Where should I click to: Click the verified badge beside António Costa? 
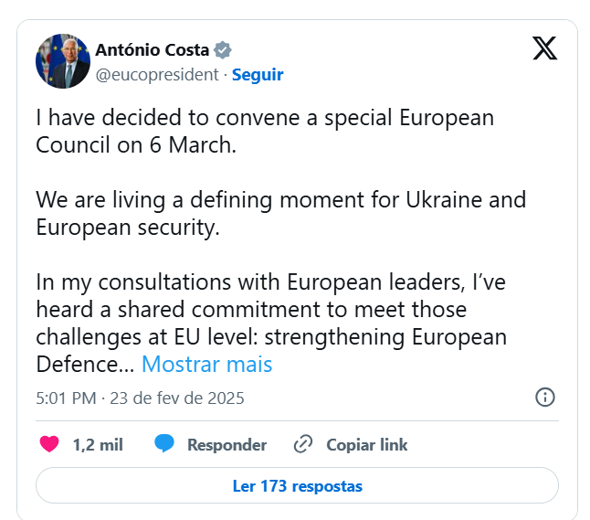(x=222, y=49)
